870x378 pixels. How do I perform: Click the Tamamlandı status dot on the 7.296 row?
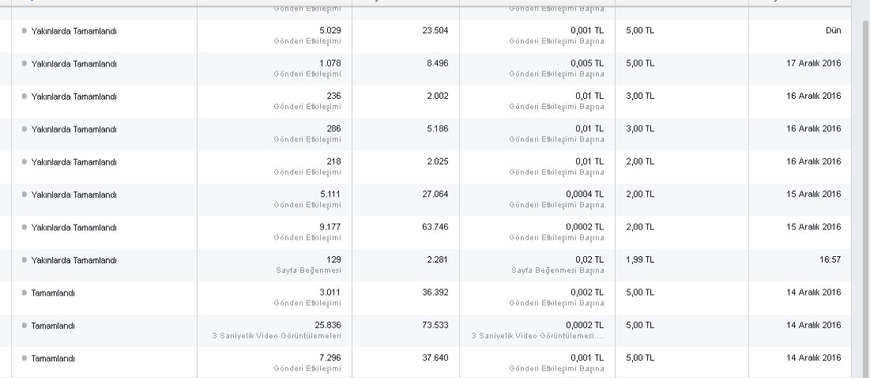click(24, 358)
